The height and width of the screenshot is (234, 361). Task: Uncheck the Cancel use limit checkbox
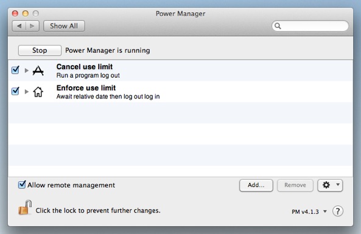tap(15, 70)
